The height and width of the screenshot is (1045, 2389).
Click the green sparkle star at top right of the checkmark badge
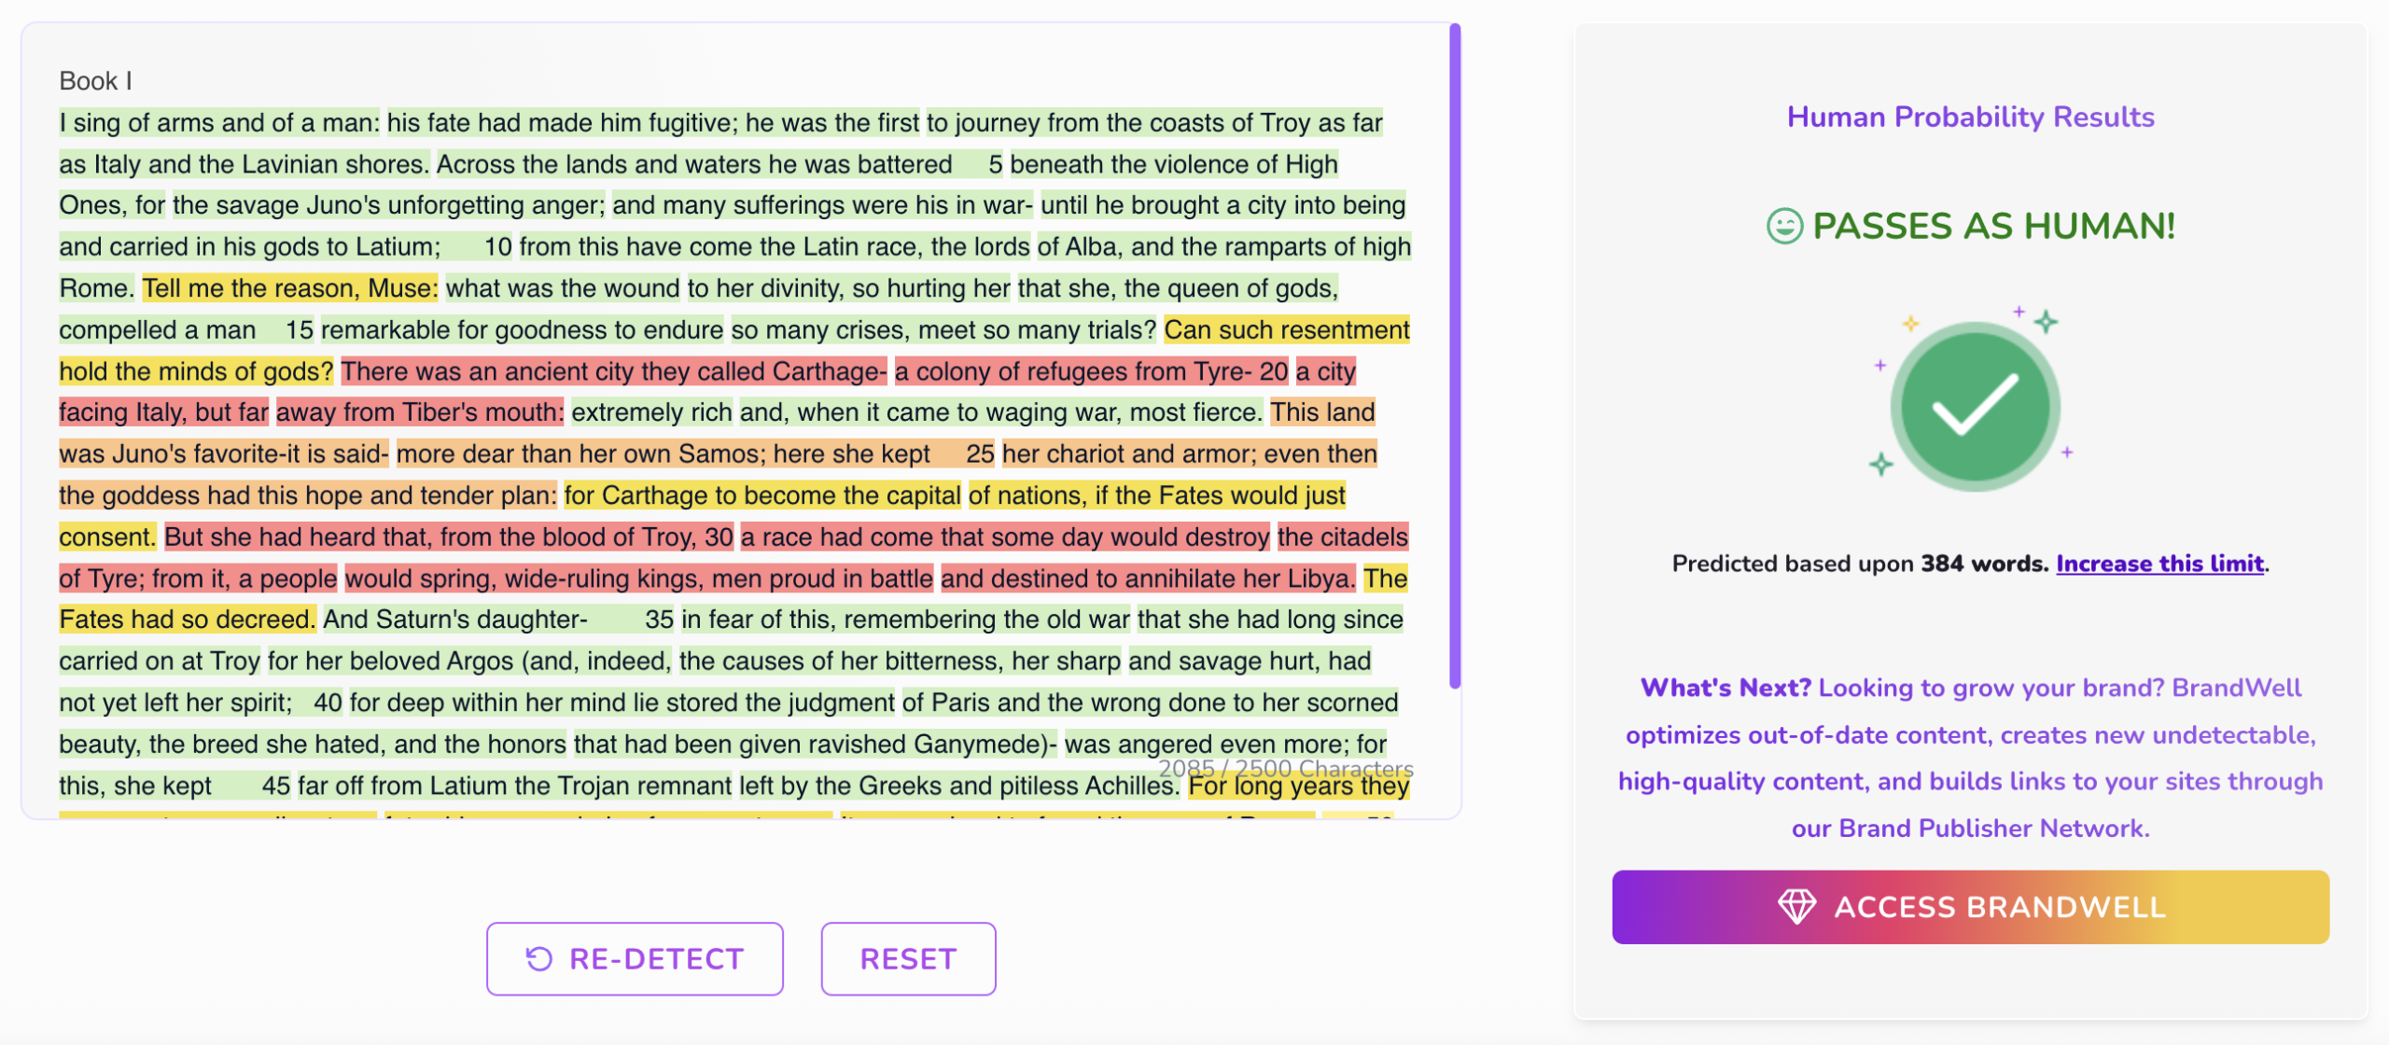coord(2046,322)
